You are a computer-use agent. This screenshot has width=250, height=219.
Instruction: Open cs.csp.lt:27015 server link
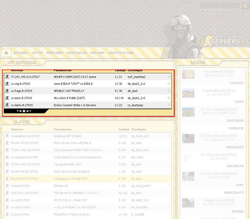click(x=20, y=207)
